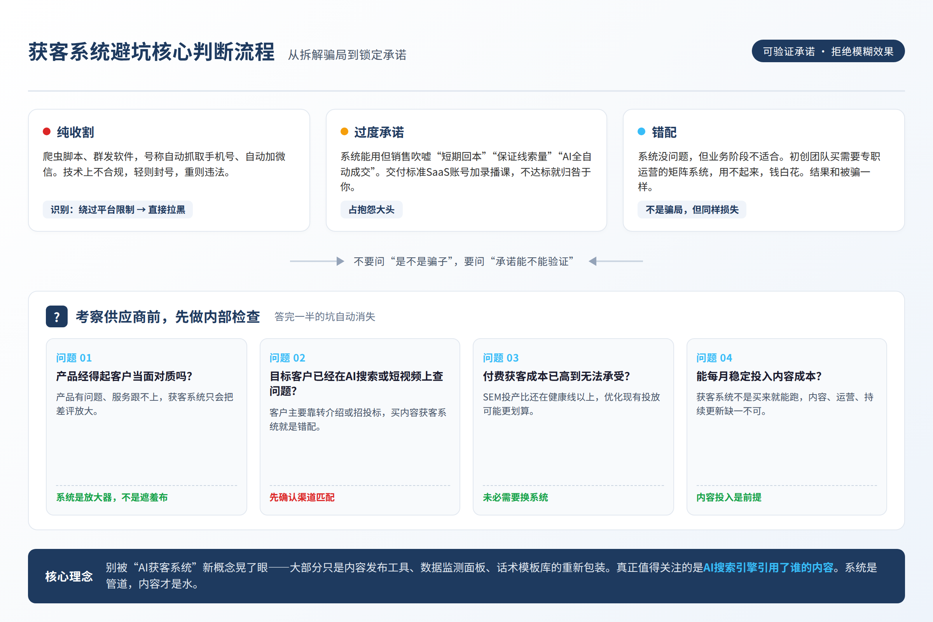933x622 pixels.
Task: Click the heading 考察供应商前，先做内部检查
Action: (x=168, y=317)
